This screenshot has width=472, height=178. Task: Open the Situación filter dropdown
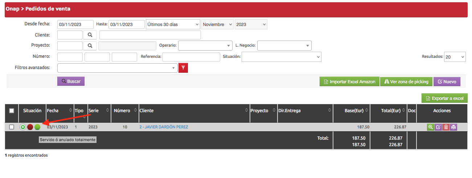click(x=282, y=57)
